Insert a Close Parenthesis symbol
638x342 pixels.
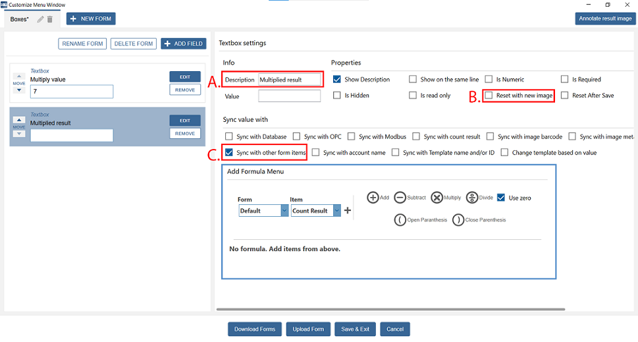coord(458,220)
